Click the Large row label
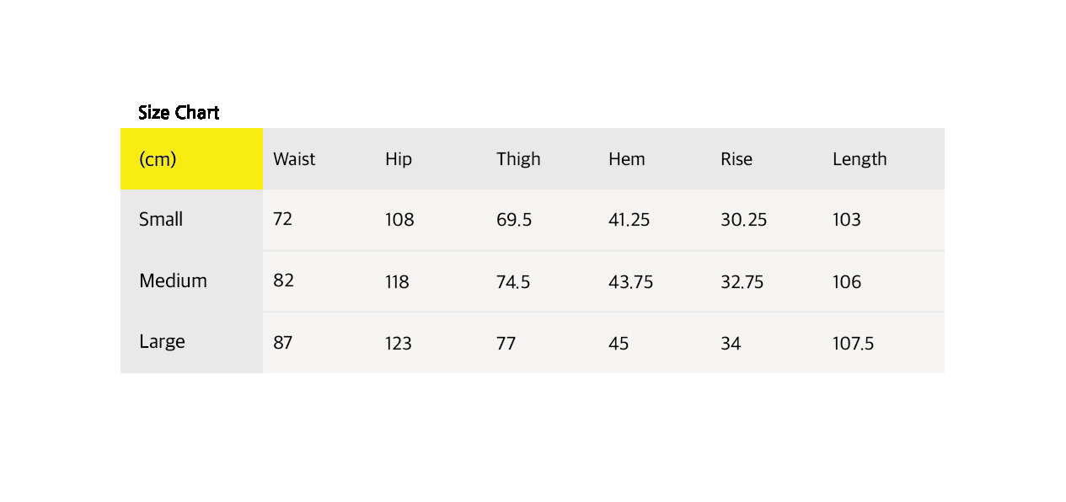This screenshot has height=502, width=1066. tap(162, 342)
